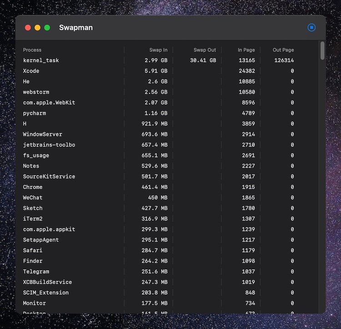Click Xcode In Page value 24382
Image resolution: width=341 pixels, height=329 pixels.
247,71
